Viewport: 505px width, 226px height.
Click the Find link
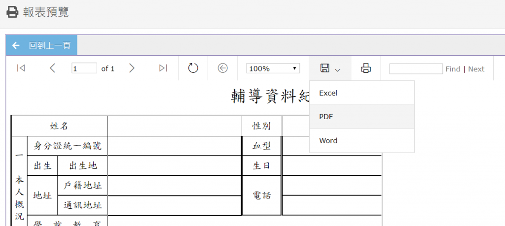[x=453, y=69]
